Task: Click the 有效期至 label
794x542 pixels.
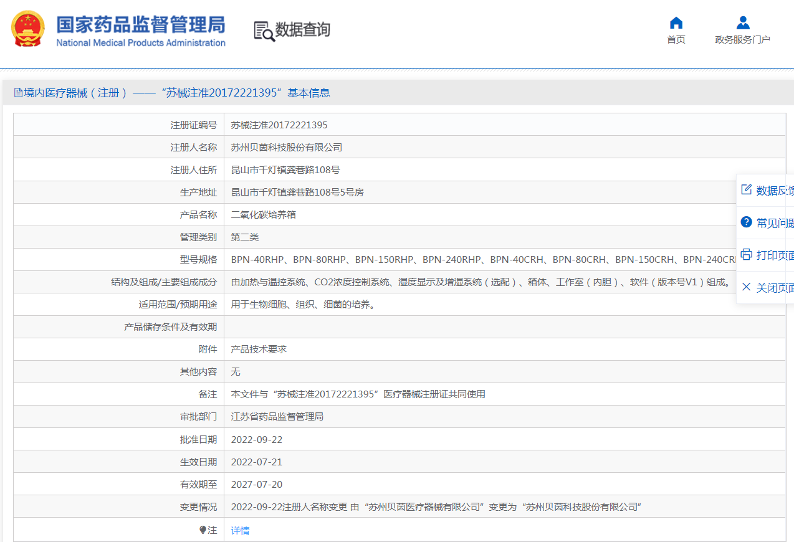Action: pos(199,485)
